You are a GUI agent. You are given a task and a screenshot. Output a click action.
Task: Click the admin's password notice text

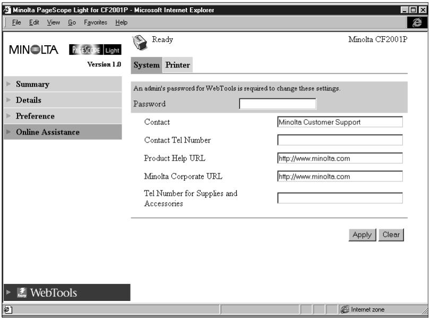237,88
